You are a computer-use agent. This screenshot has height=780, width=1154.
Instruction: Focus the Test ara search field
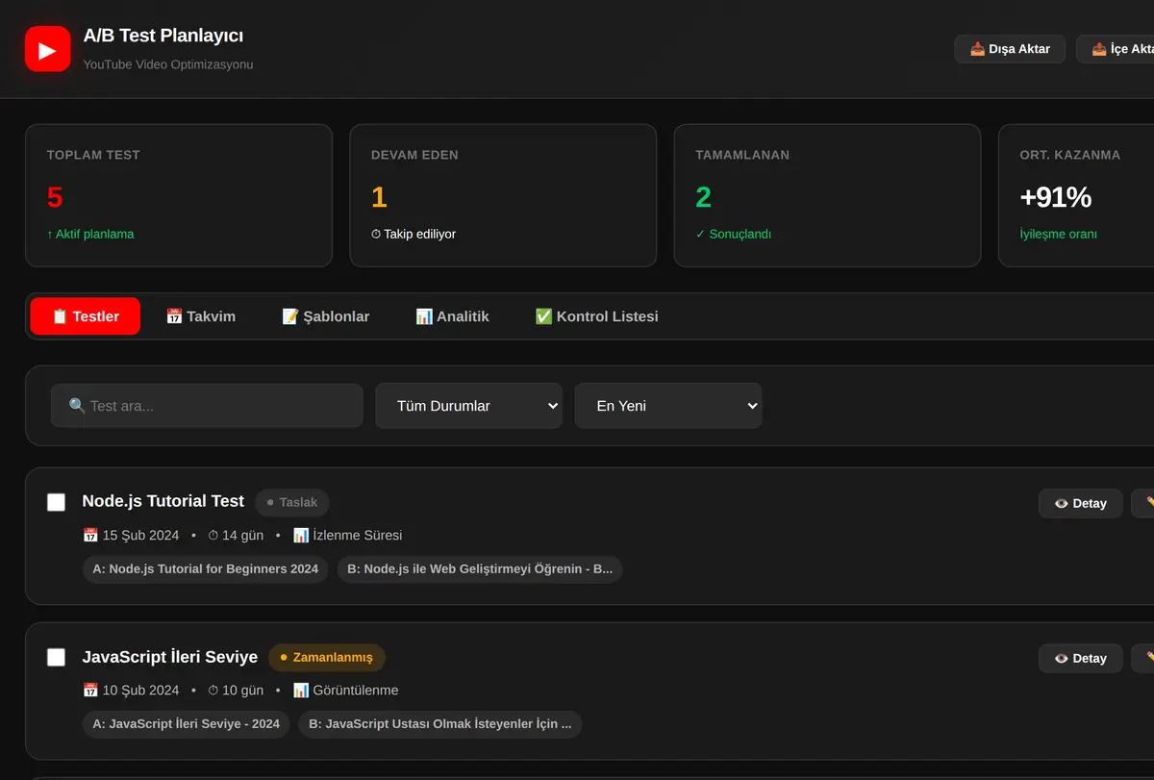point(207,406)
